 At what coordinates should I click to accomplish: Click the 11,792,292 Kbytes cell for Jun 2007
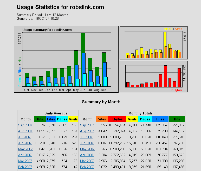[x=117, y=143]
